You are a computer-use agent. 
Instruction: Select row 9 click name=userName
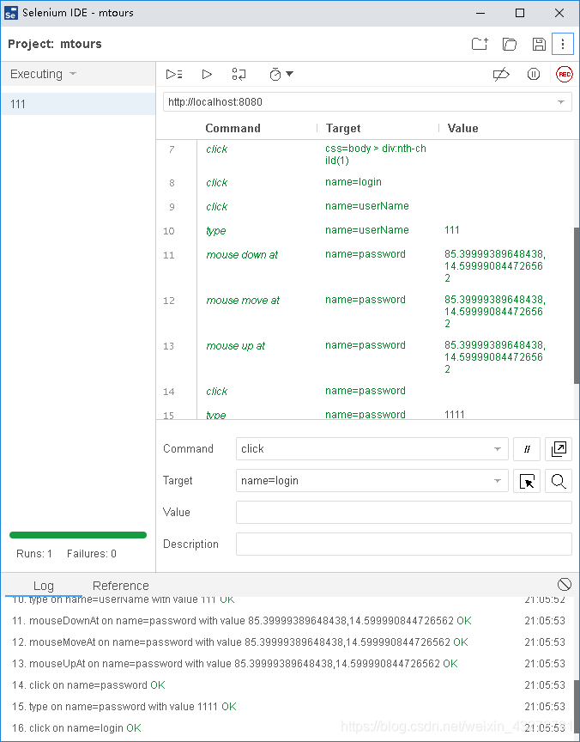pos(365,207)
